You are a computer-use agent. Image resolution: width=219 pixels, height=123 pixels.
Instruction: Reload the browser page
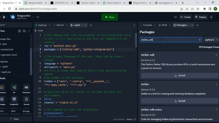pos(9,9)
